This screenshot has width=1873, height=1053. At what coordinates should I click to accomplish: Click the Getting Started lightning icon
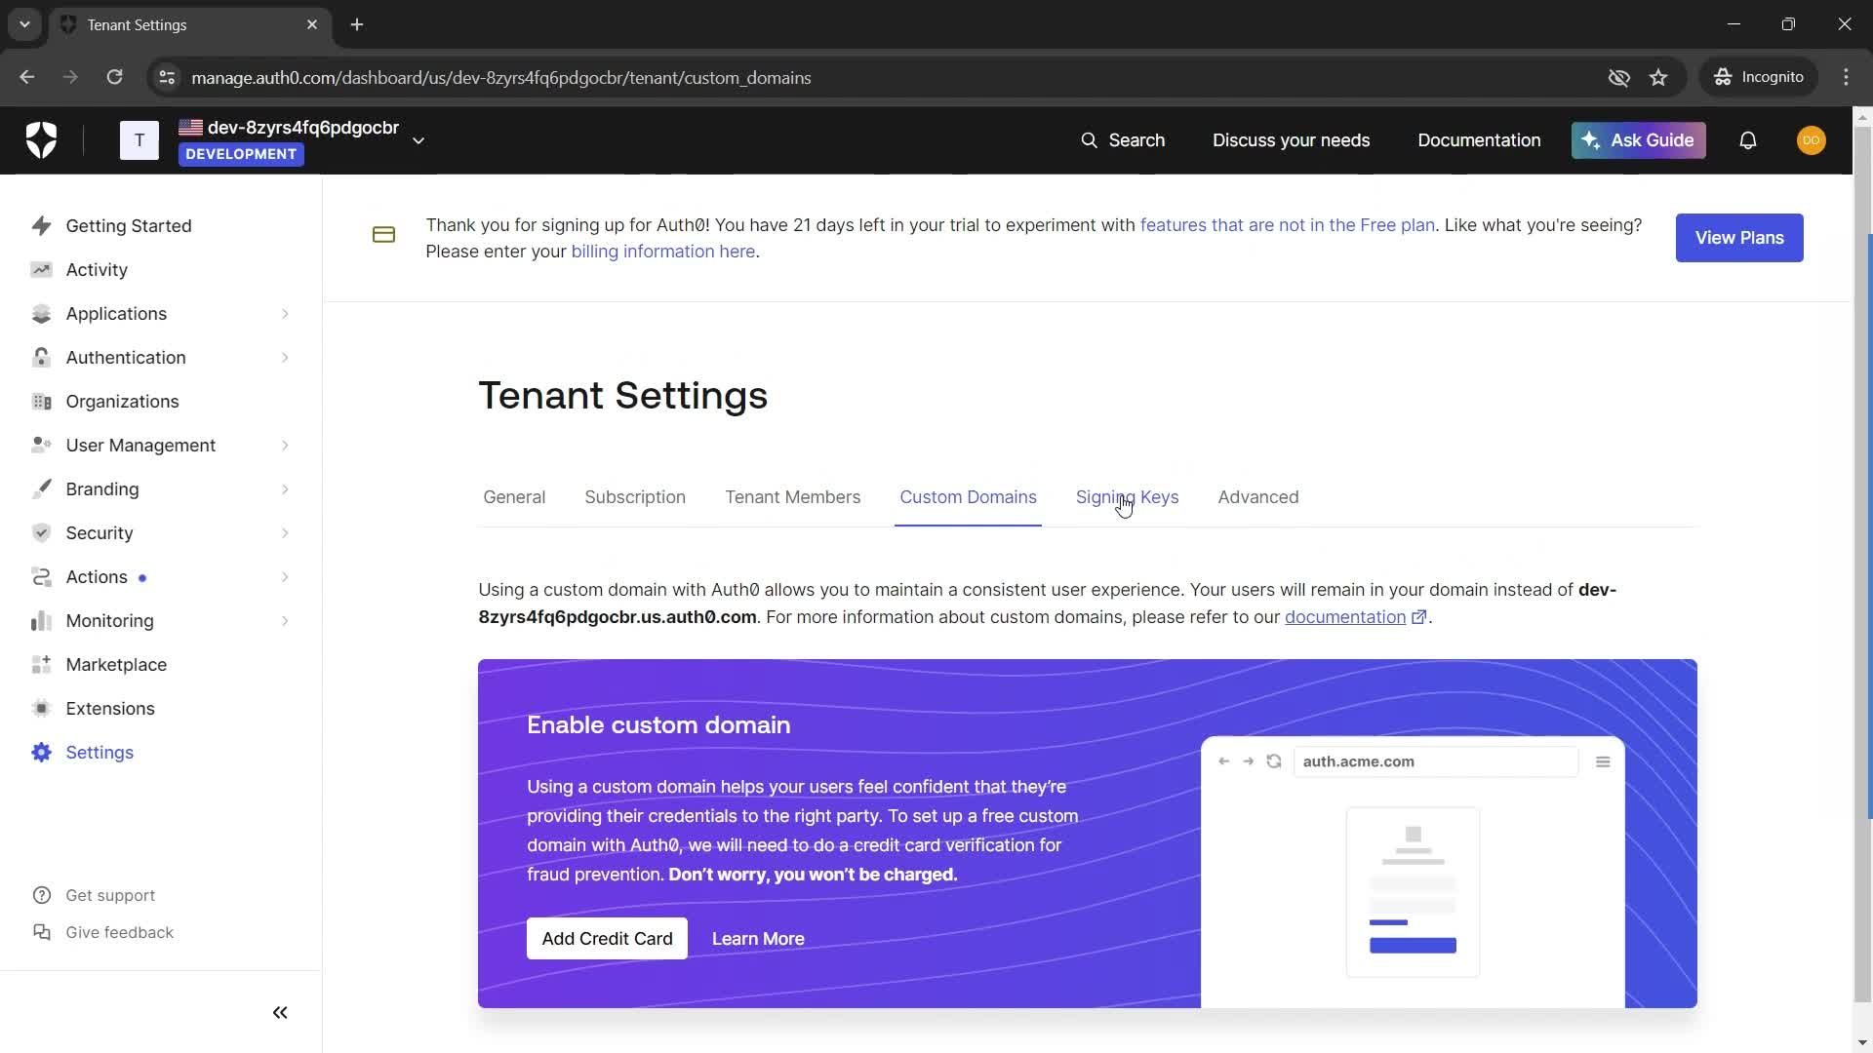tap(41, 226)
